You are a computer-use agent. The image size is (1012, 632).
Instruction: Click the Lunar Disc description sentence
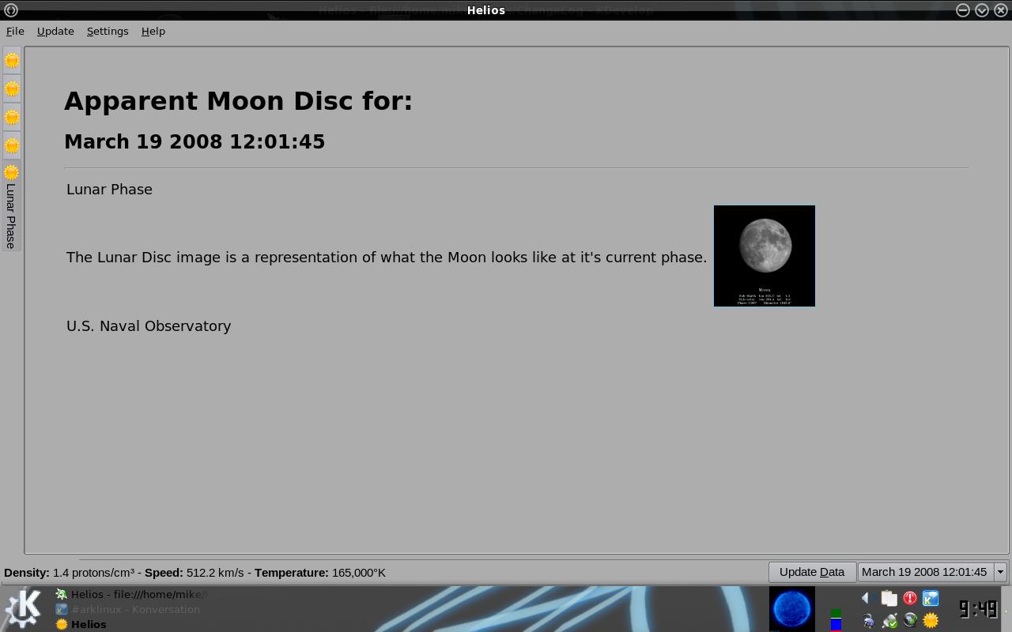coord(387,258)
